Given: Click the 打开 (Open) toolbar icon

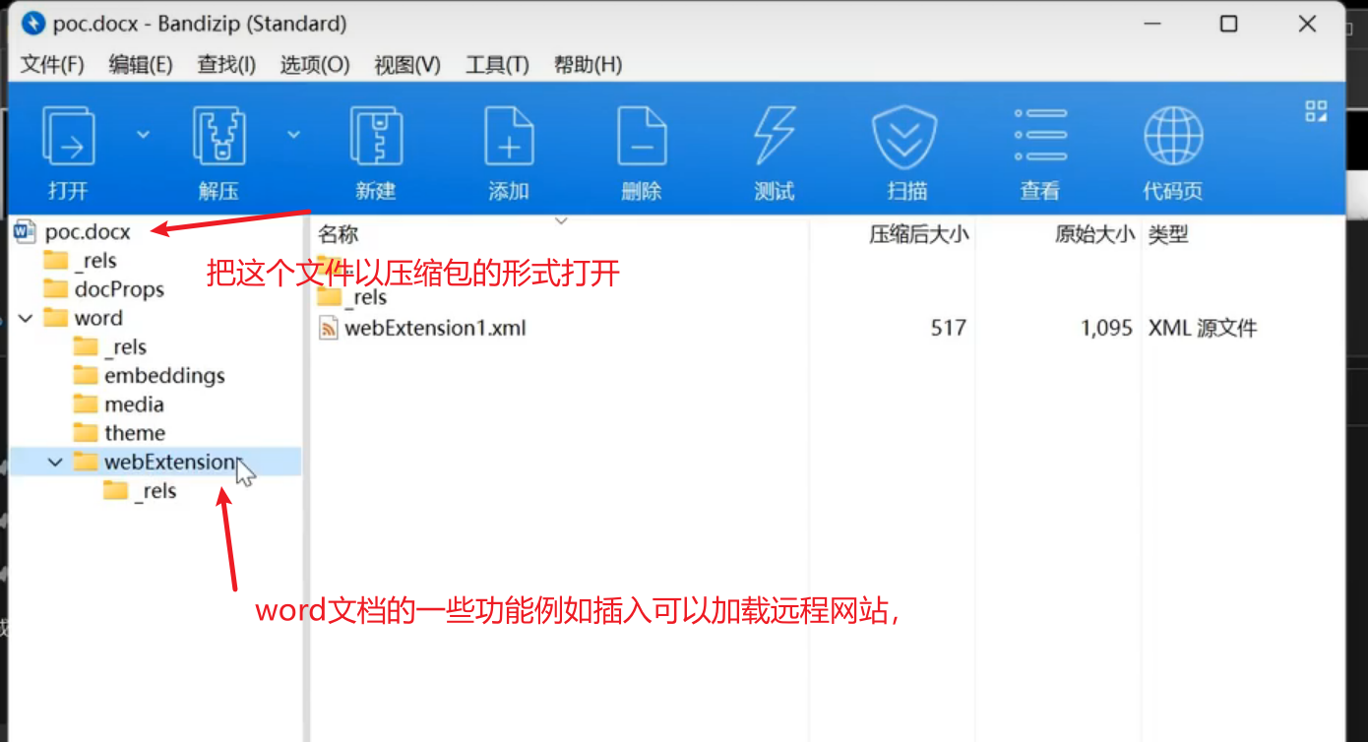Looking at the screenshot, I should pos(68,137).
